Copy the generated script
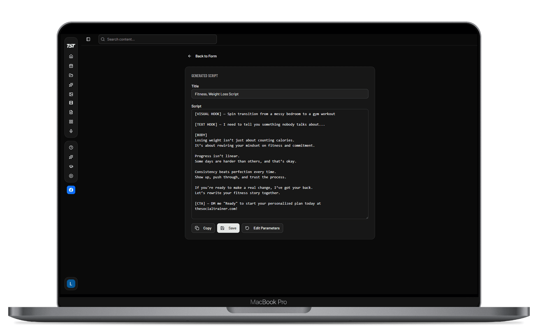This screenshot has height=332, width=538. coord(203,228)
